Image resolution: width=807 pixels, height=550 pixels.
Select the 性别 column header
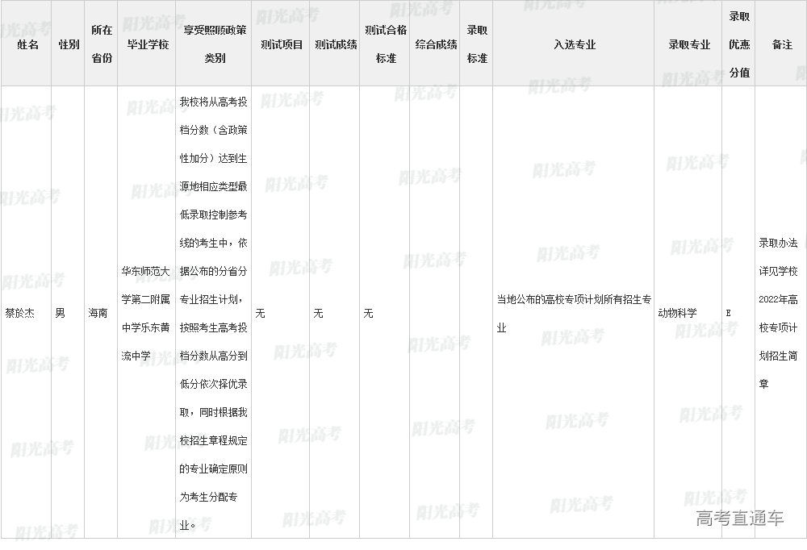[x=69, y=44]
